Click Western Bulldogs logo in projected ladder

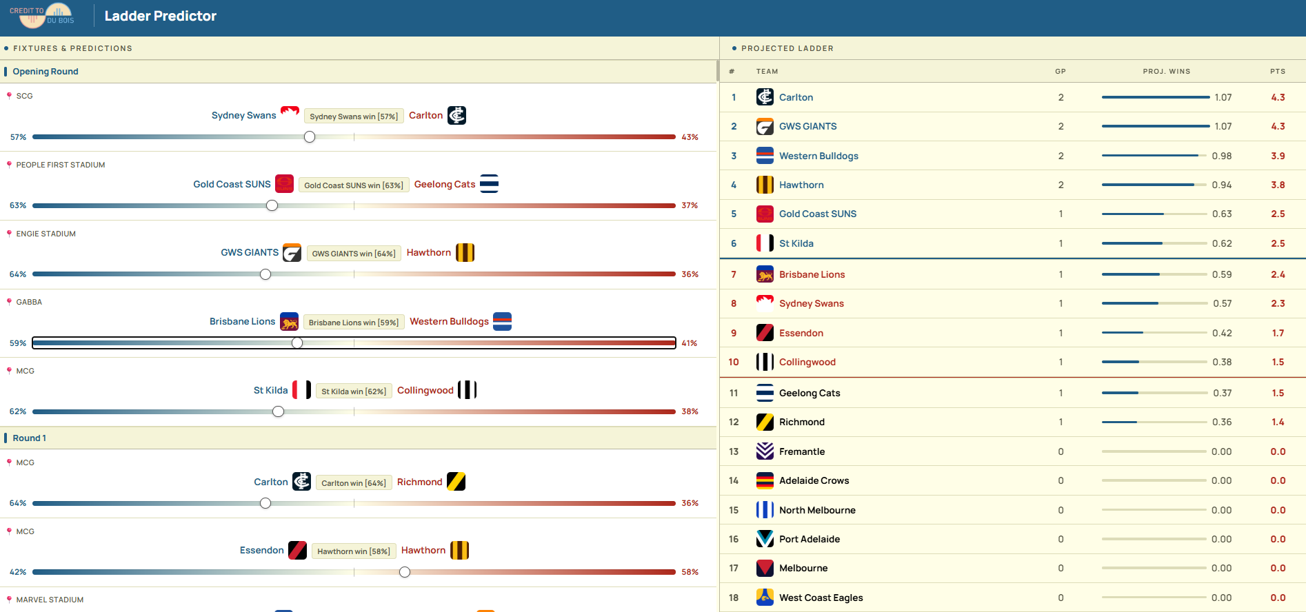pos(765,156)
